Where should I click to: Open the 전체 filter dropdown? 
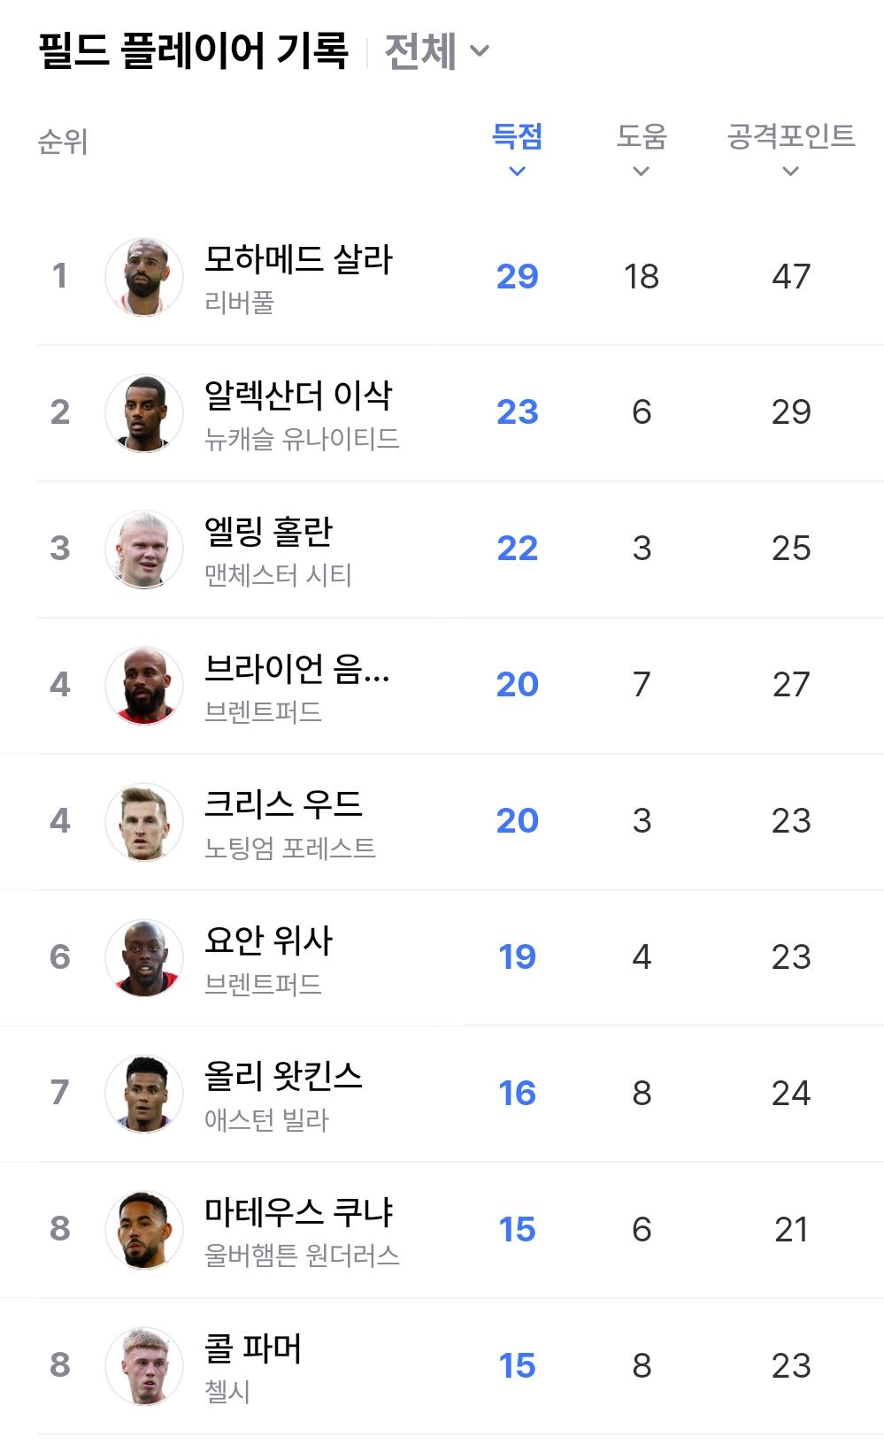(x=437, y=51)
